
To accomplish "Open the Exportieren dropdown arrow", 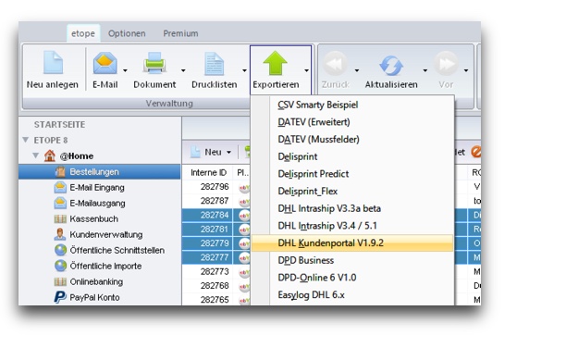I will click(306, 70).
